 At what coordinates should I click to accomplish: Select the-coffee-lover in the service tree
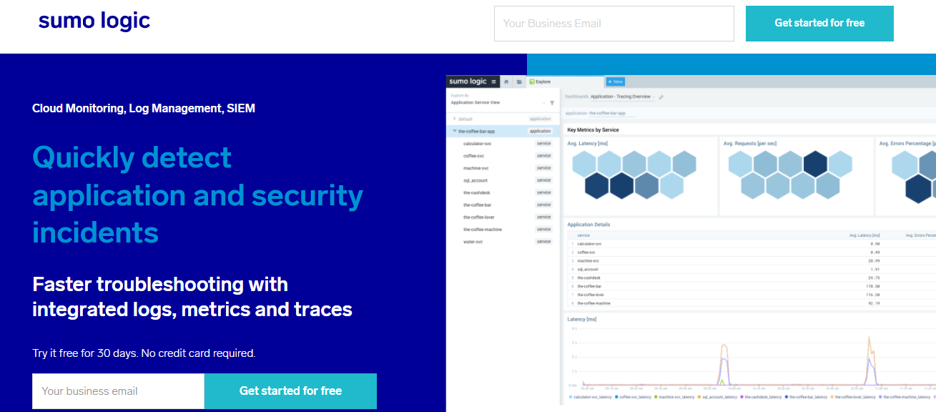[478, 217]
